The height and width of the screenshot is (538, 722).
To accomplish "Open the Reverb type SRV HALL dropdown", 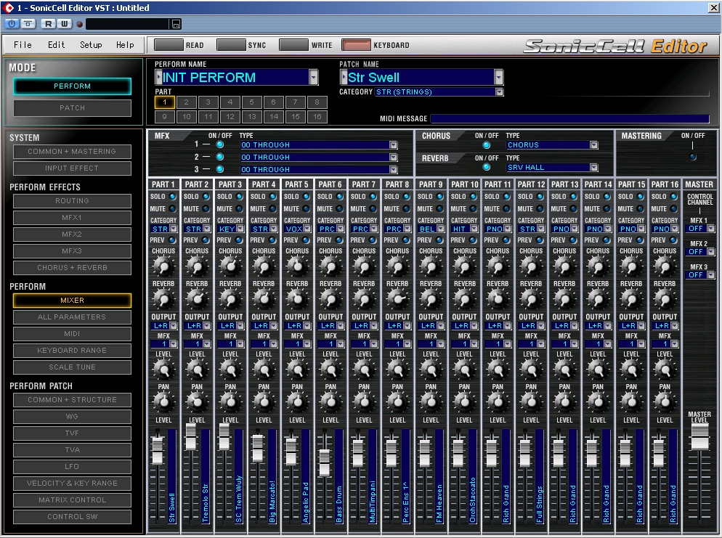I will [594, 168].
